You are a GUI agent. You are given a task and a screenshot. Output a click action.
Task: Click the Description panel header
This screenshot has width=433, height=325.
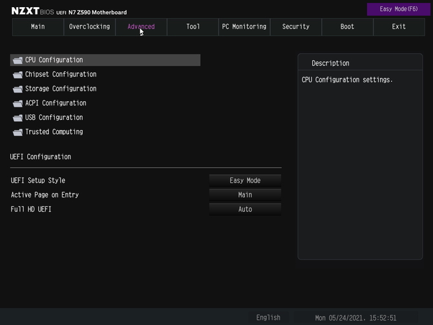pyautogui.click(x=330, y=63)
